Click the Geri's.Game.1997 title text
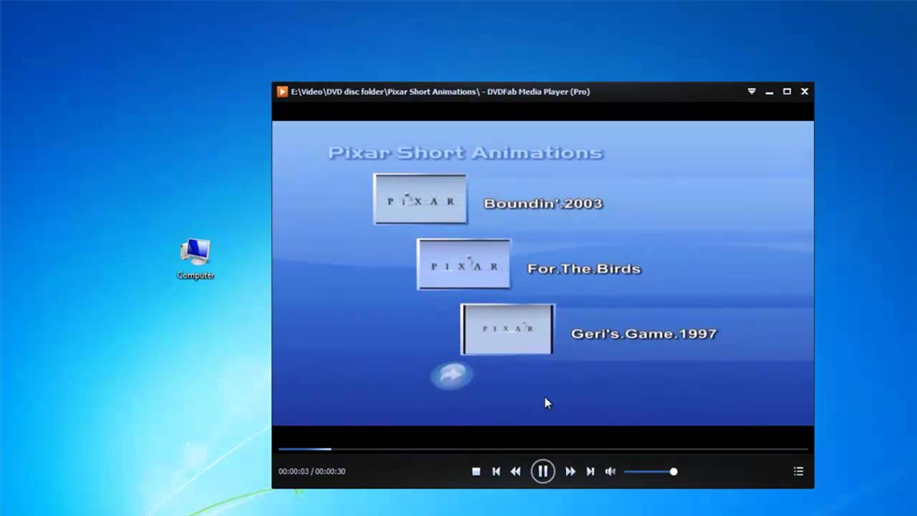This screenshot has height=516, width=917. click(x=644, y=333)
